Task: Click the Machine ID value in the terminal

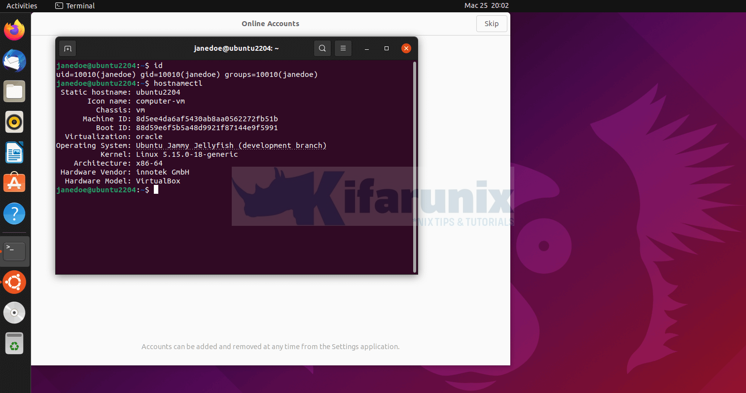Action: coord(207,119)
